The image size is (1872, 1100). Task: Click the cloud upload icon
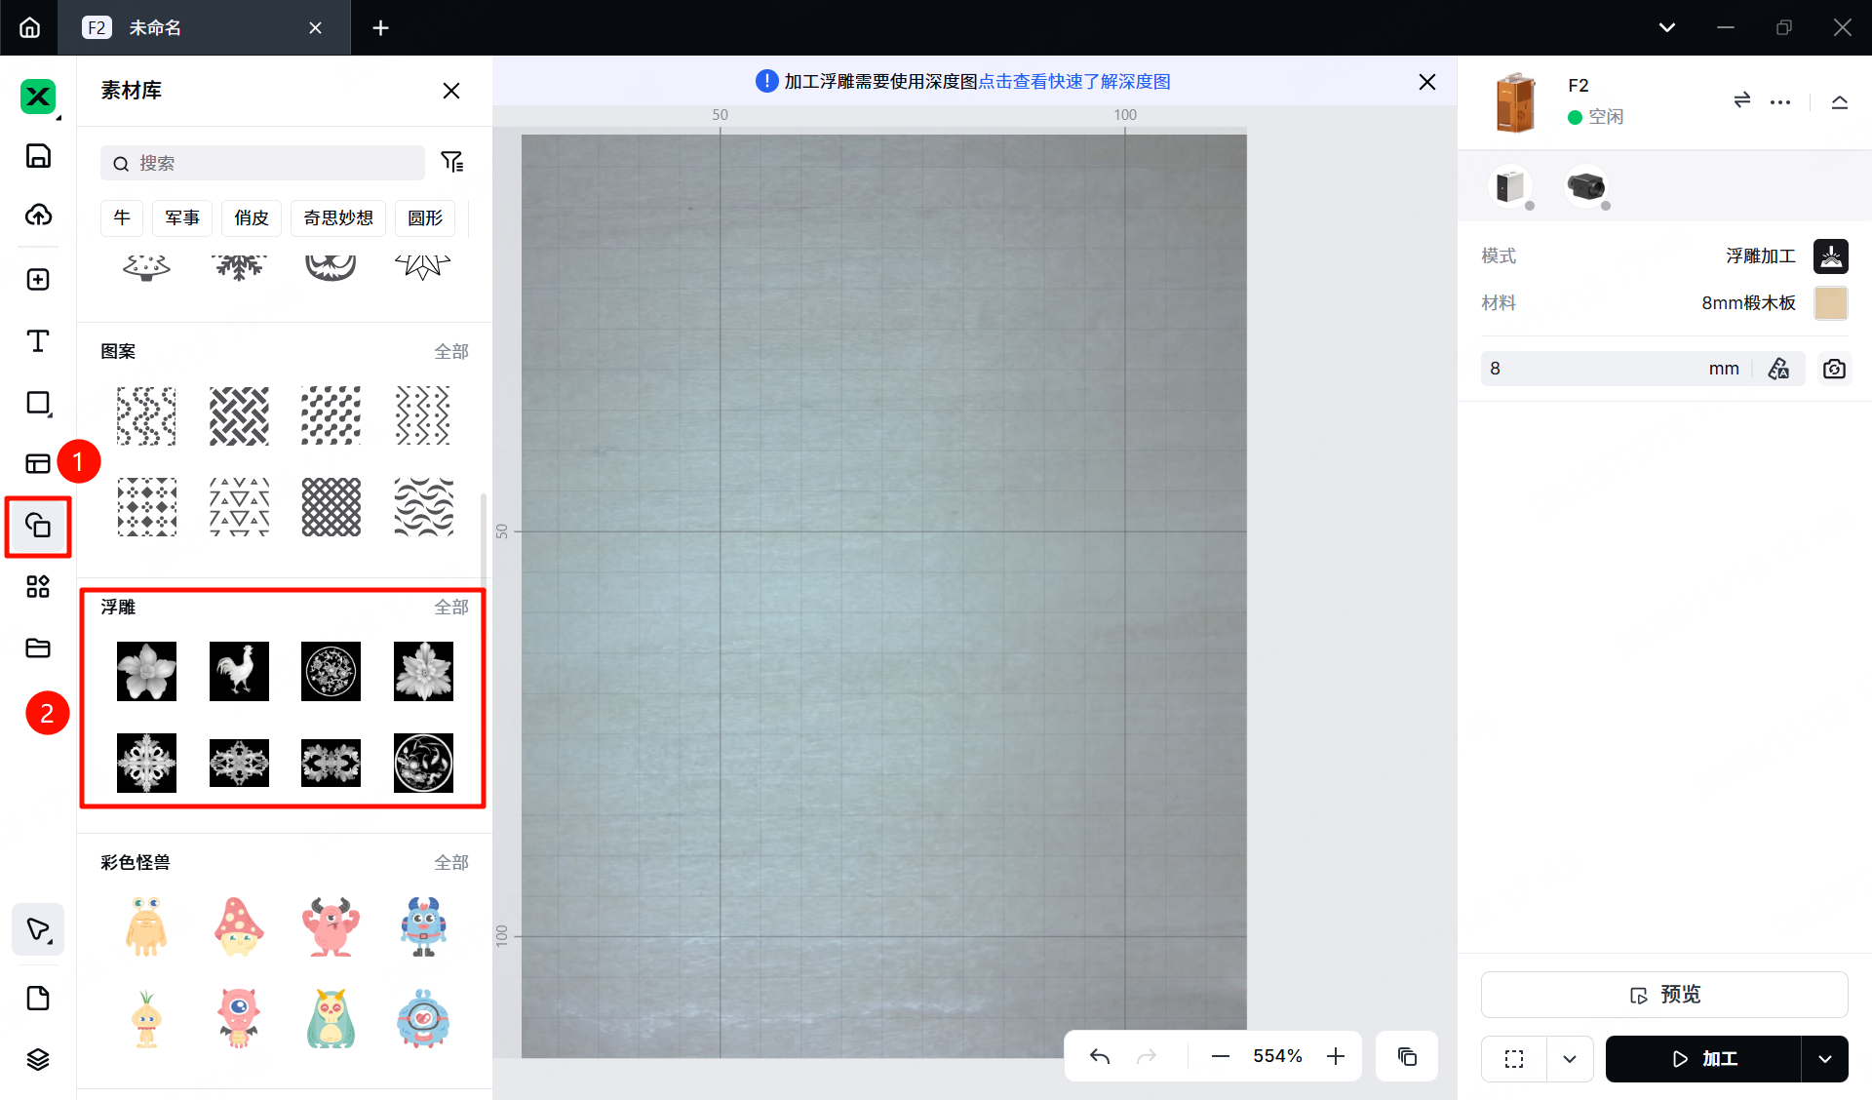[x=38, y=216]
